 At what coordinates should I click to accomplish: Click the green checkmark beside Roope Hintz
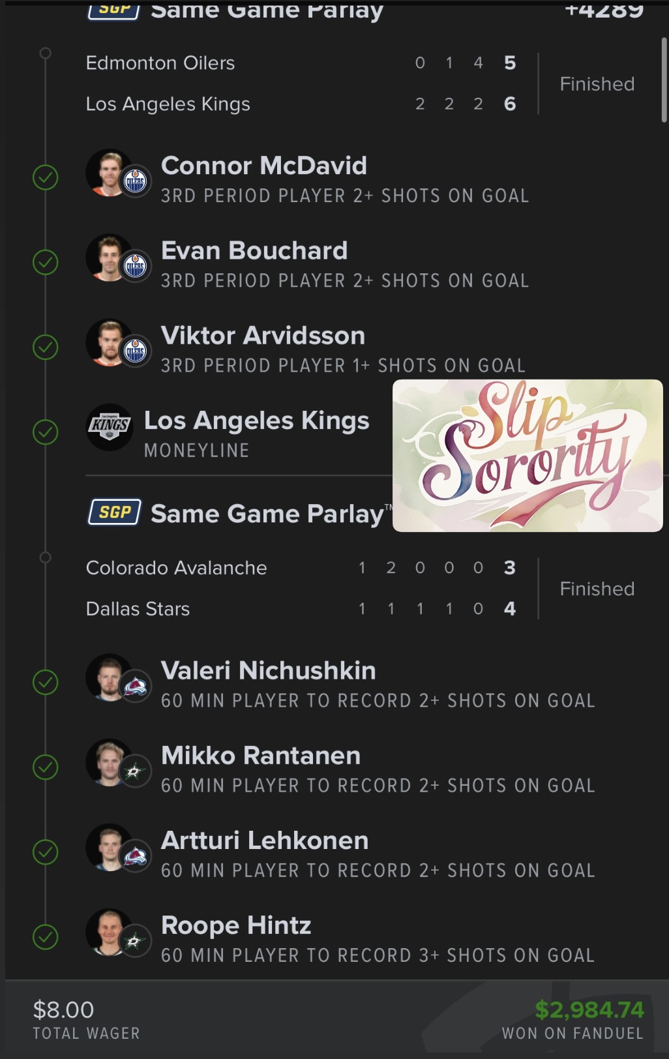46,937
